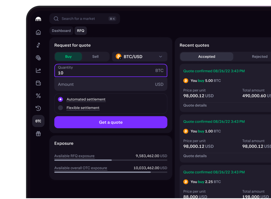Open the history clock icon in sidebar
The width and height of the screenshot is (271, 199).
pyautogui.click(x=38, y=108)
